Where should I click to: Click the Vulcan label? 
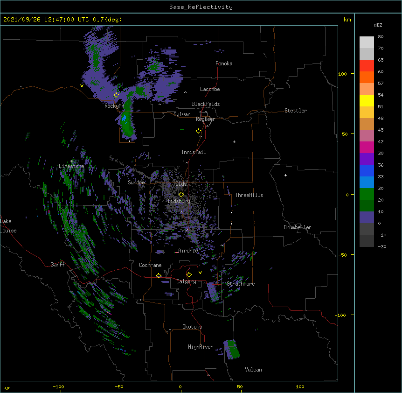253,370
